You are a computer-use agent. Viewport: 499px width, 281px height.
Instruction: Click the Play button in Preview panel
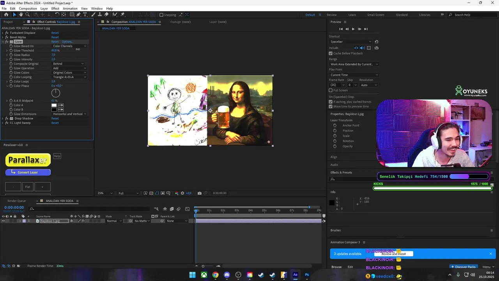pyautogui.click(x=353, y=29)
